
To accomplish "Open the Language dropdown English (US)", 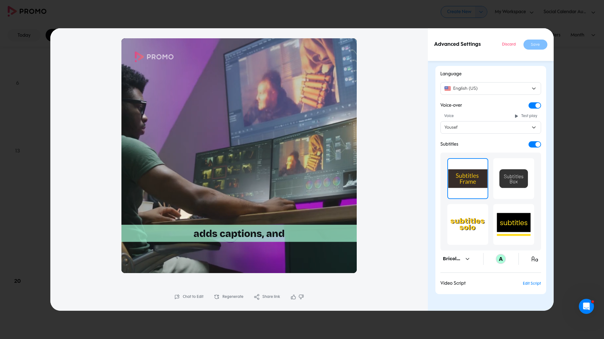I will tap(490, 89).
